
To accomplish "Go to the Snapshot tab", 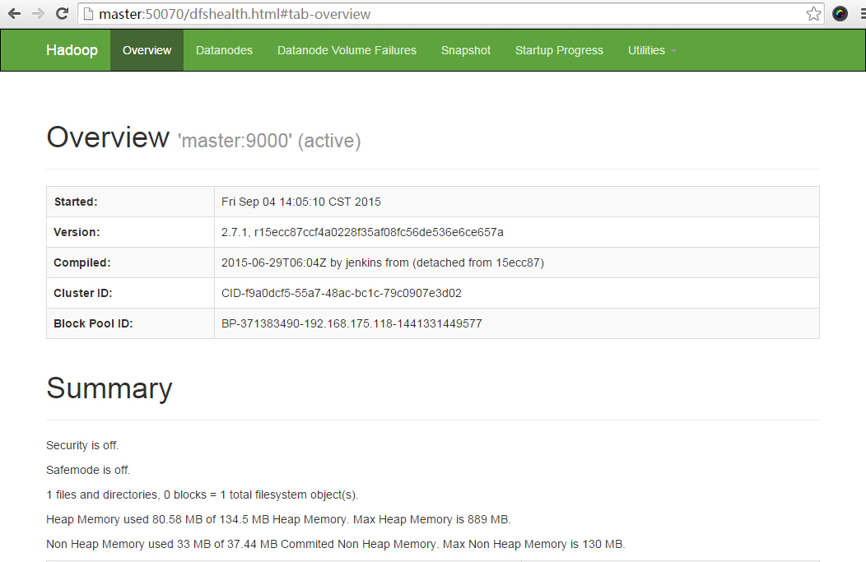I will point(466,50).
